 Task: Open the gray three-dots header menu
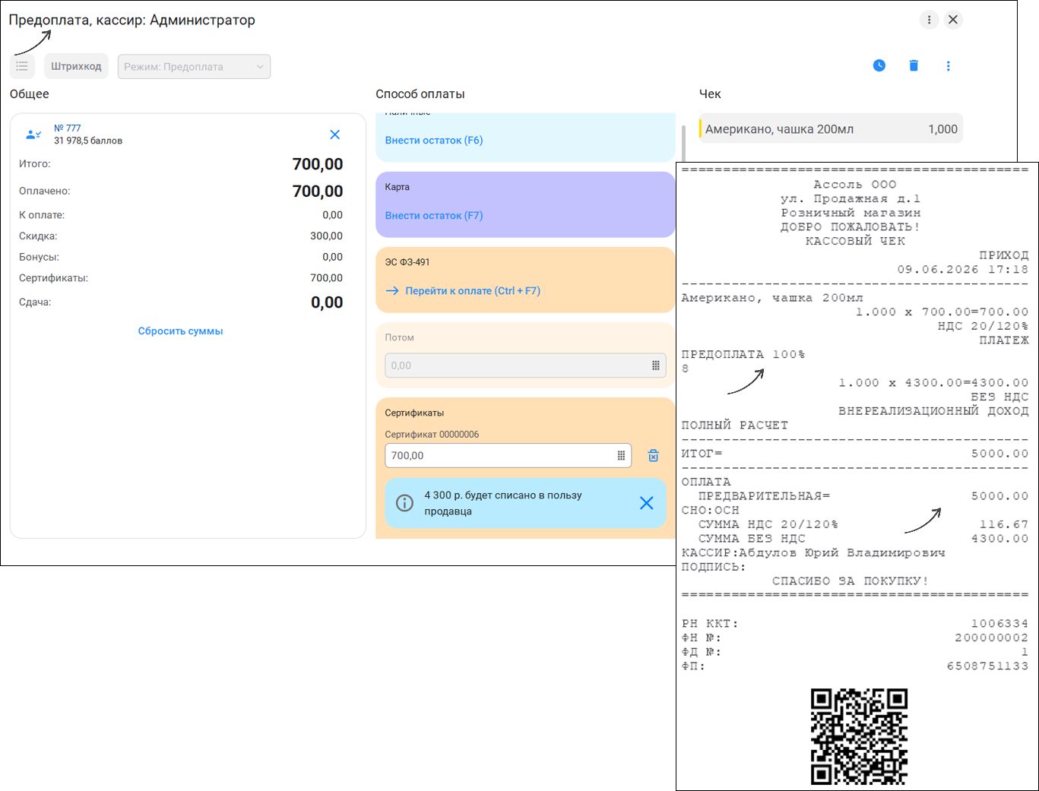click(x=929, y=20)
